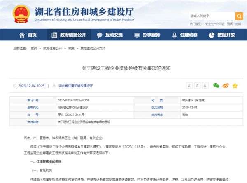Click the 发文日期 table label
Viewport: 247px width, 183px height.
[157, 108]
